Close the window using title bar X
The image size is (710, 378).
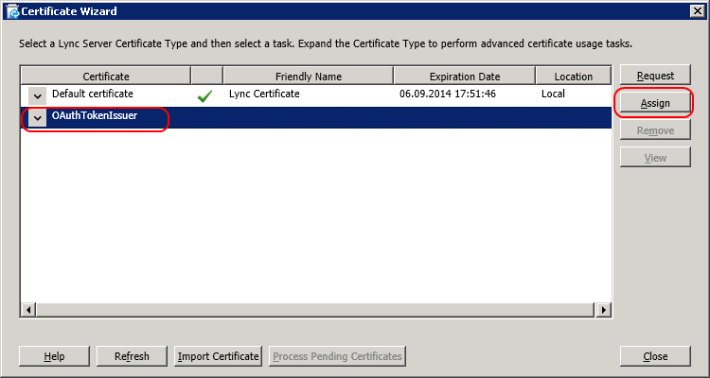(697, 11)
